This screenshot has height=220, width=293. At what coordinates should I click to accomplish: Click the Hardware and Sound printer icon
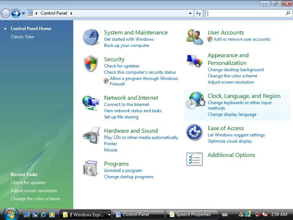pos(91,135)
